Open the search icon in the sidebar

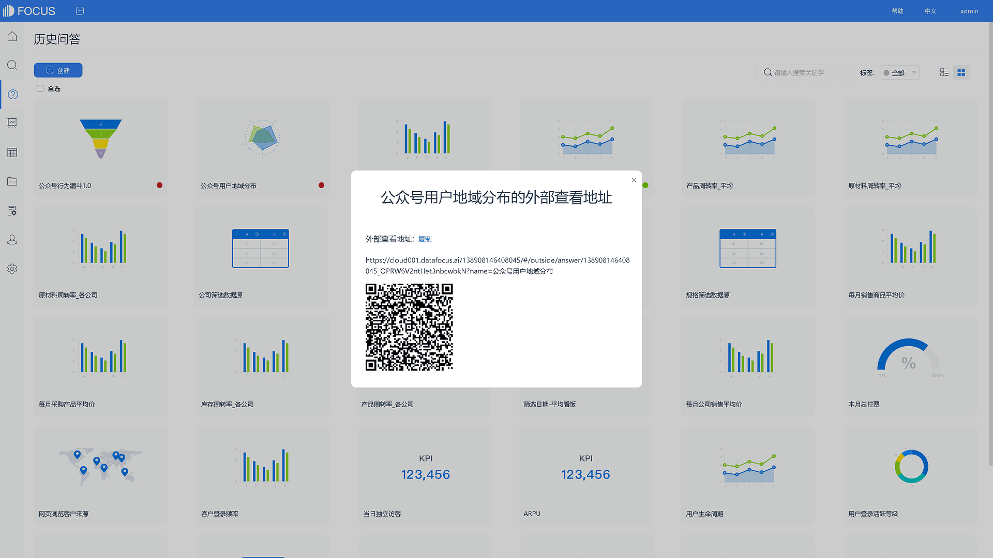12,66
